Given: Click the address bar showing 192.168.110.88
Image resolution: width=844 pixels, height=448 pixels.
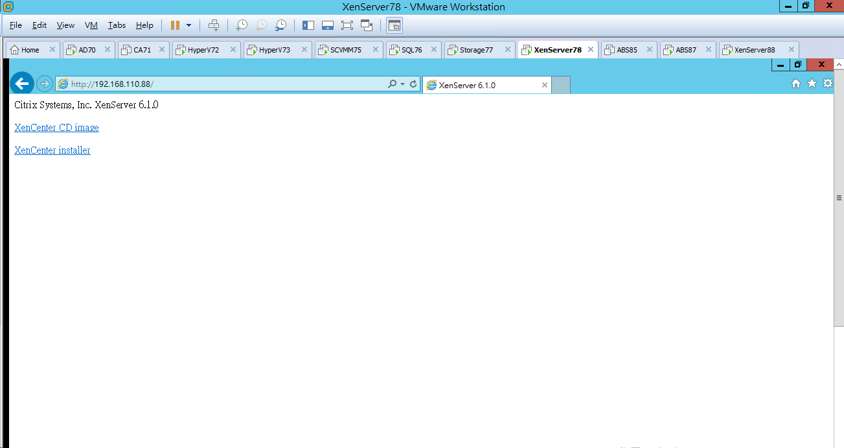Looking at the screenshot, I should [220, 84].
